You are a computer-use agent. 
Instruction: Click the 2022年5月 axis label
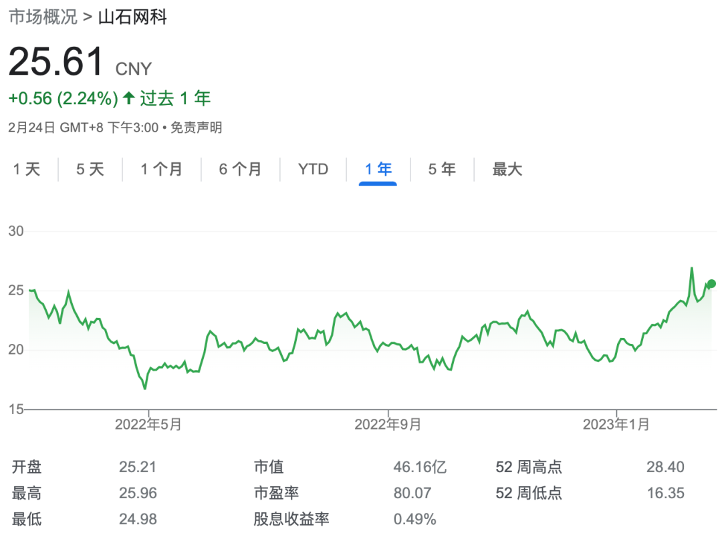coord(148,424)
